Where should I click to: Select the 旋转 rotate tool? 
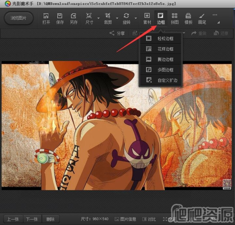127,19
